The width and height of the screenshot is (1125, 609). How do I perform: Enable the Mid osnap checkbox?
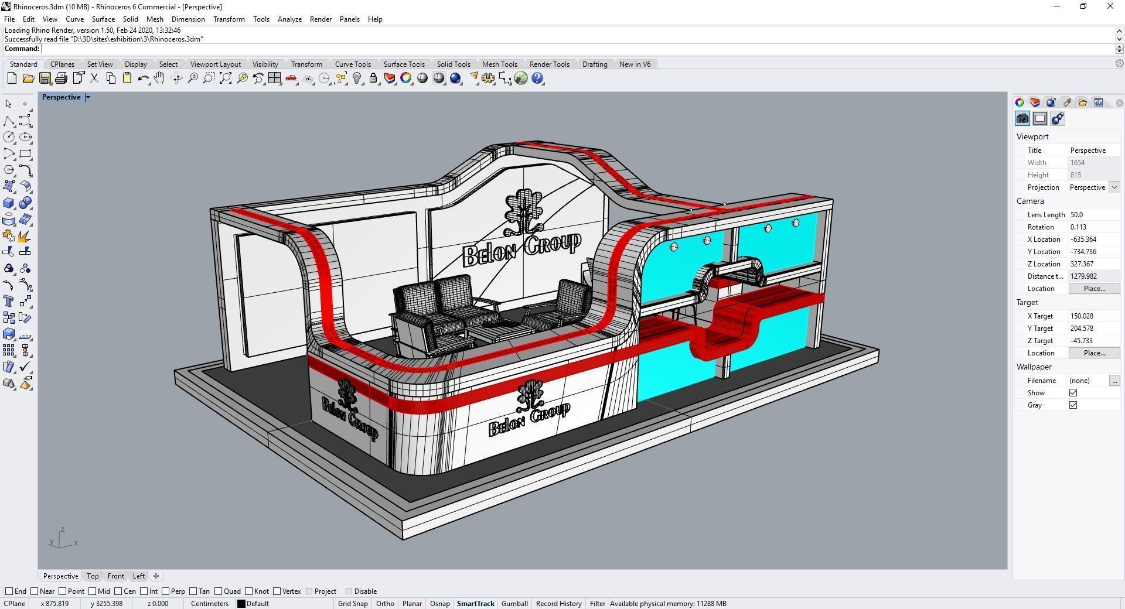coord(92,591)
